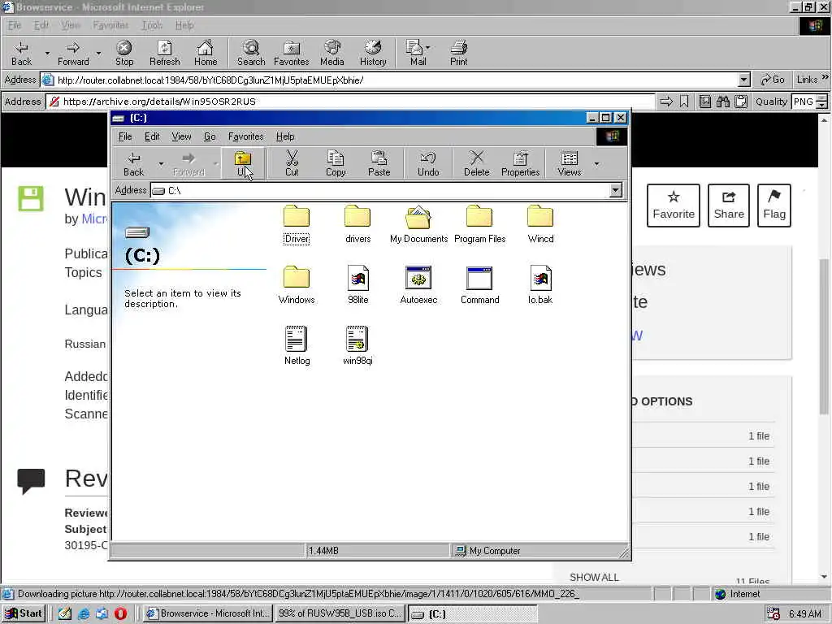Viewport: 832px width, 624px height.
Task: Delete the selected item via toolbar
Action: (476, 163)
